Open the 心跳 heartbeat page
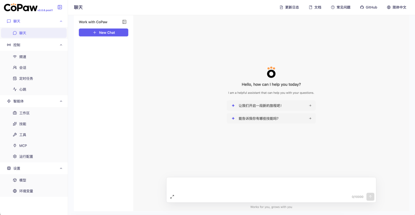Screen dimensions: 415x215 point(23,89)
